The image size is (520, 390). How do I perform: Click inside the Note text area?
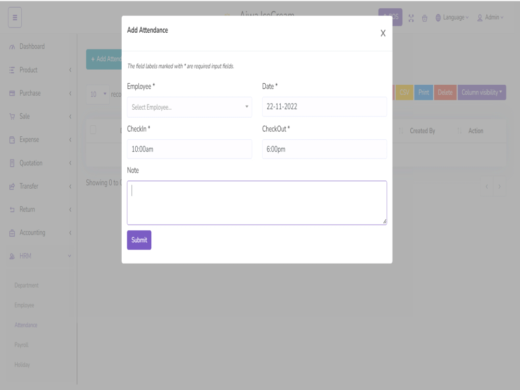pos(256,202)
